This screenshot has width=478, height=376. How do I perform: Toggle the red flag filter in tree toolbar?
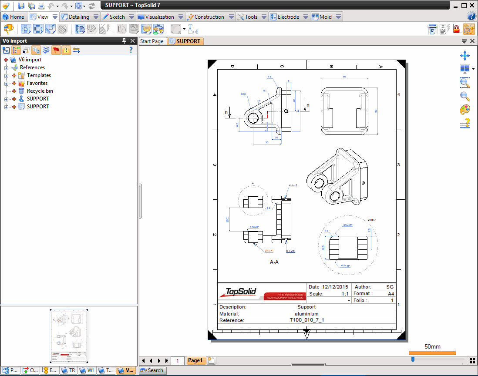pyautogui.click(x=56, y=50)
